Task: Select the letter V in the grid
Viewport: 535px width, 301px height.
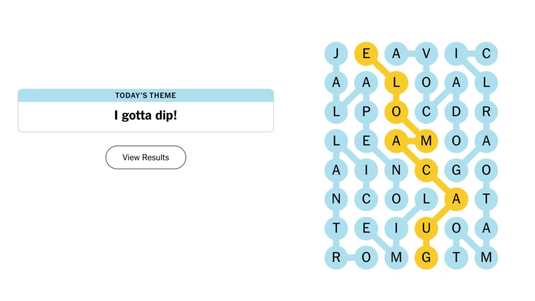Action: point(426,54)
